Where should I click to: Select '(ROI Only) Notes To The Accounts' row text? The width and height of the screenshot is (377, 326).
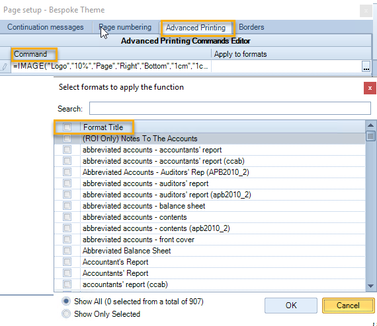(140, 139)
